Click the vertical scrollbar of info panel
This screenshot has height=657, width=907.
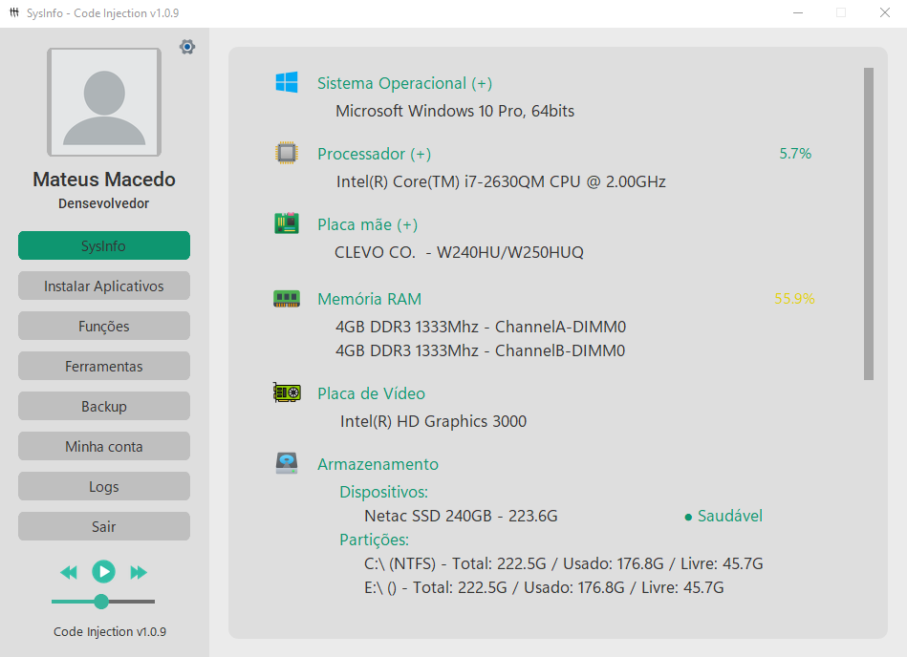(868, 223)
